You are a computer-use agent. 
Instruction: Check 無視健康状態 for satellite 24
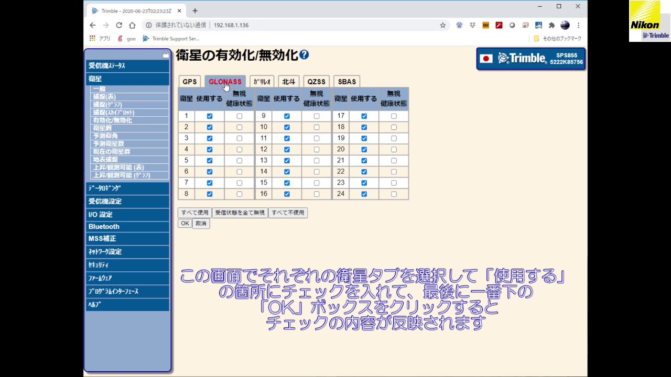click(x=394, y=194)
